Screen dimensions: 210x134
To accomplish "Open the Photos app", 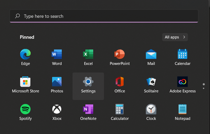I will coord(57,82).
